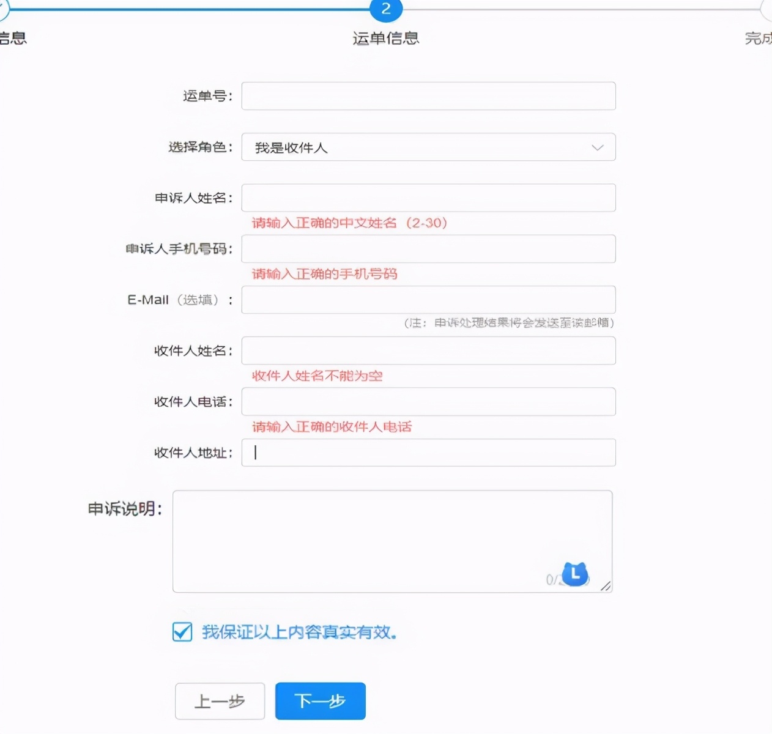Image resolution: width=772 pixels, height=734 pixels.
Task: Click the 申诉人姓名 input field
Action: tap(428, 198)
